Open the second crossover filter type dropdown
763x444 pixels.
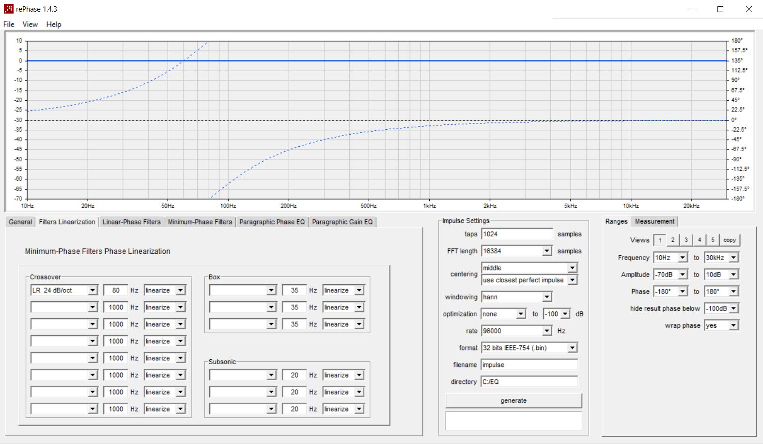coord(64,307)
